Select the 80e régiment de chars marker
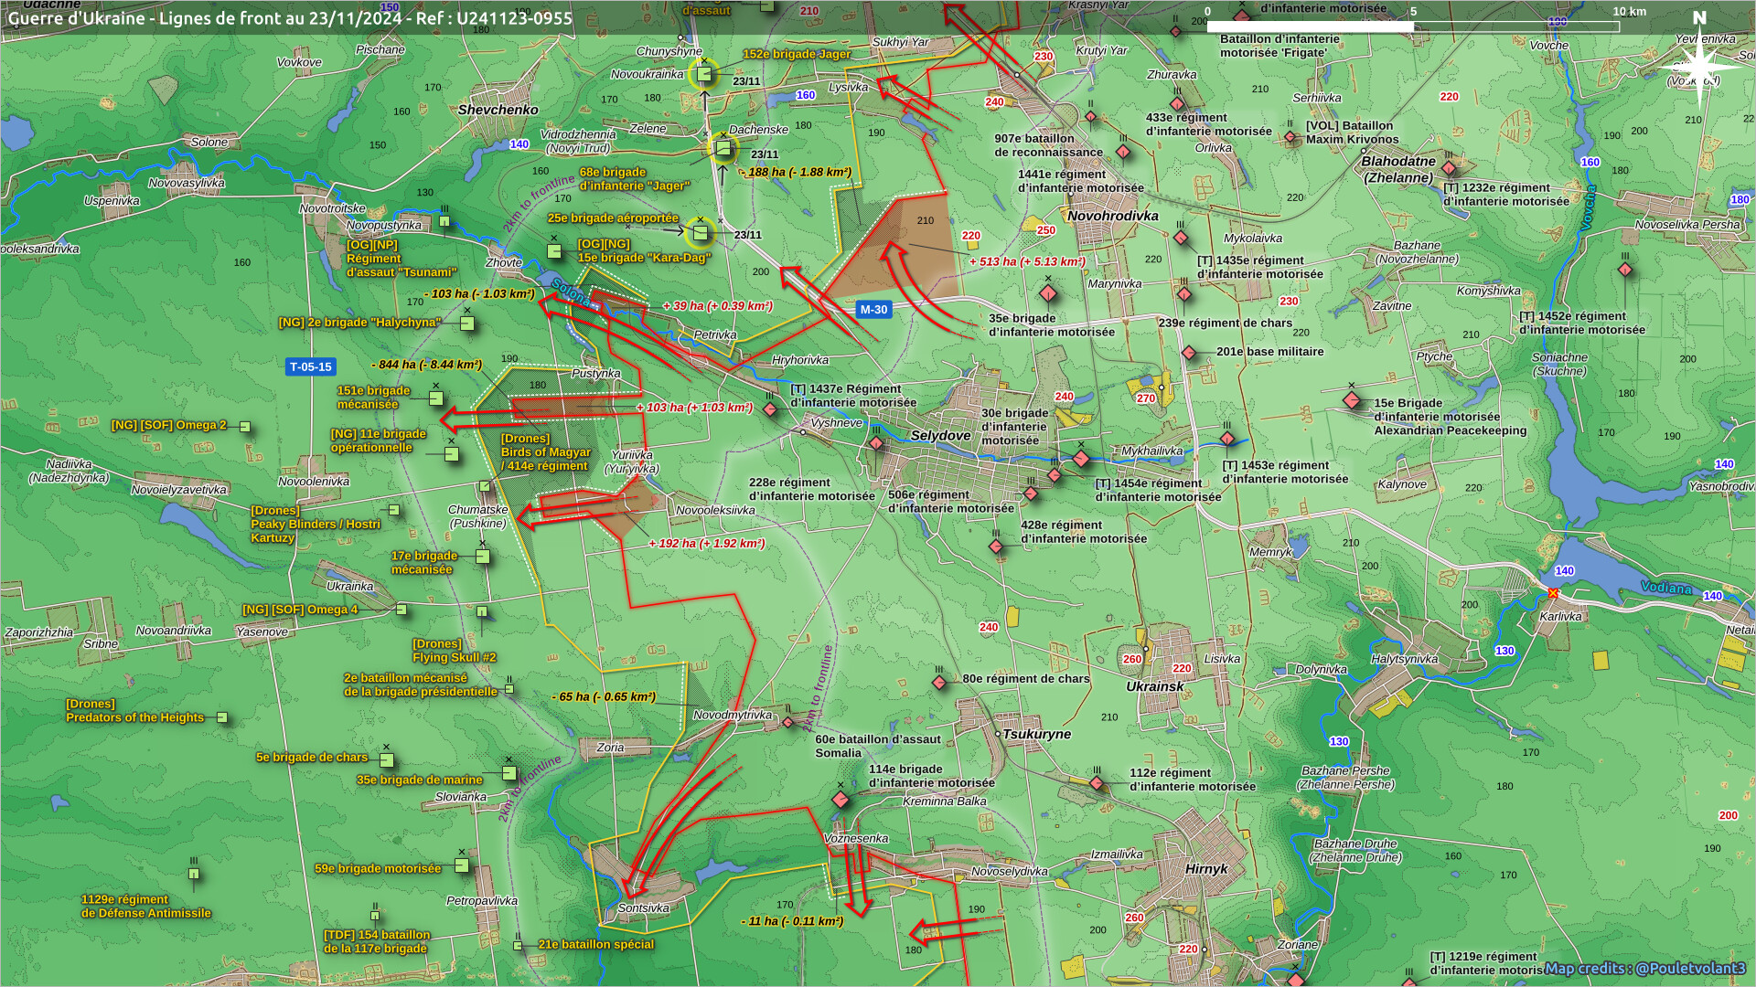The image size is (1756, 987). pyautogui.click(x=939, y=682)
